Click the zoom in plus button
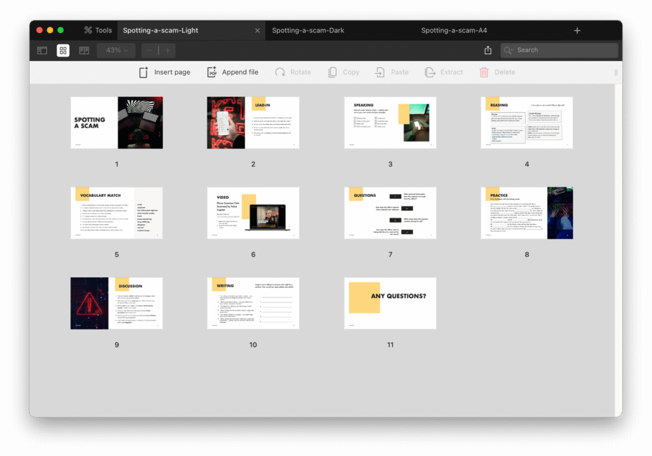652x456 pixels. tap(167, 50)
